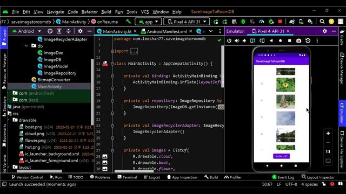Take emulator screenshot with camera icon

pyautogui.click(x=298, y=41)
